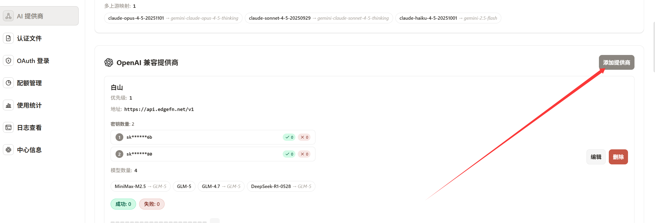Click the OAuth 登录 shield icon
The image size is (655, 223).
(x=8, y=61)
